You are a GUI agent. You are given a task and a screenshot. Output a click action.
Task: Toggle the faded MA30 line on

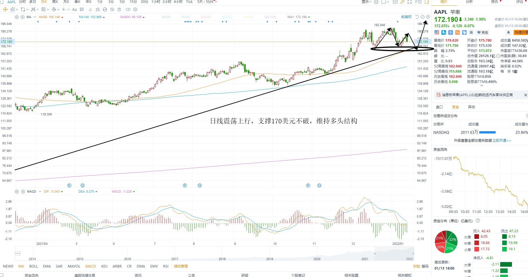pyautogui.click(x=166, y=17)
